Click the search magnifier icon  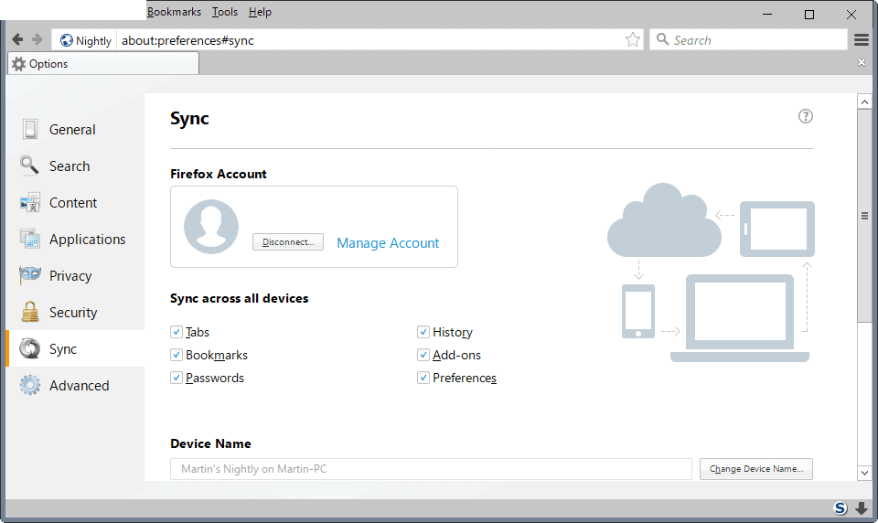[662, 39]
